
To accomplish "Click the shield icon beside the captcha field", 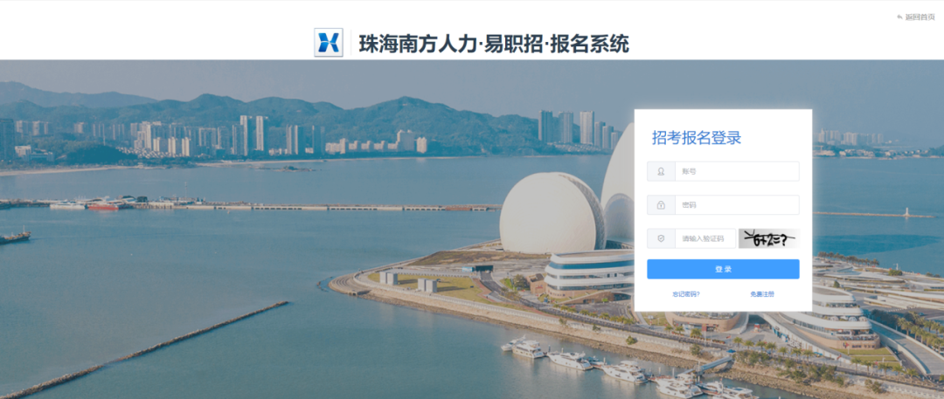I will 661,238.
